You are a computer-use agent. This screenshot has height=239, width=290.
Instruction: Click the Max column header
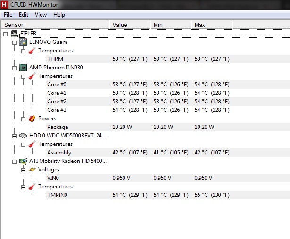212,25
